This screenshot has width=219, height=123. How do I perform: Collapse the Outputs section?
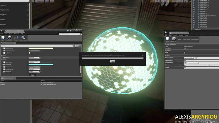point(166,51)
